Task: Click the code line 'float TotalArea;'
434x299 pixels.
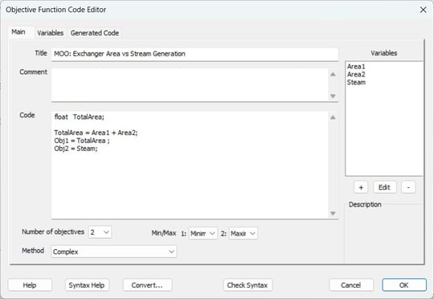Action: 79,117
